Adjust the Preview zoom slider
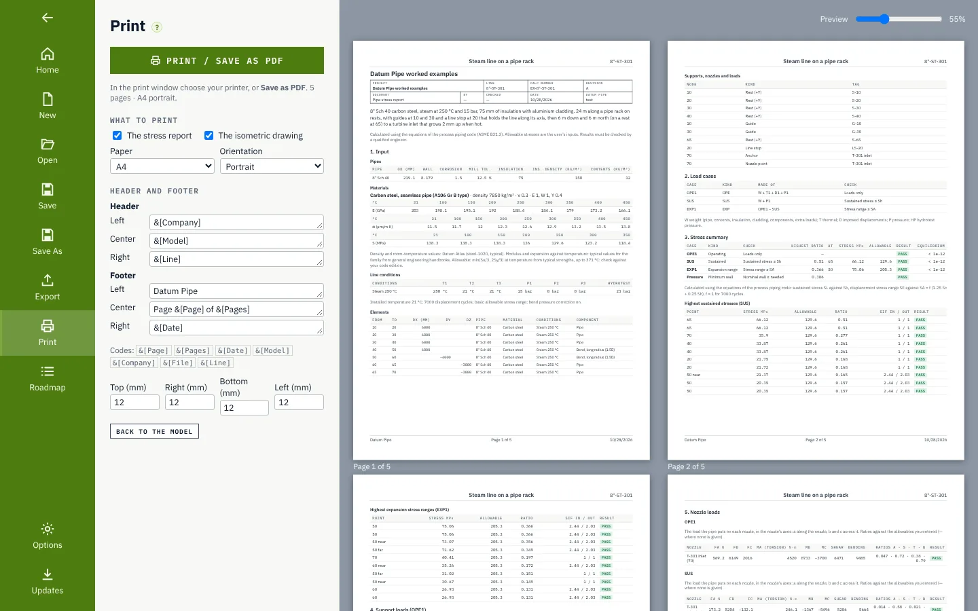Image resolution: width=978 pixels, height=611 pixels. coord(899,19)
